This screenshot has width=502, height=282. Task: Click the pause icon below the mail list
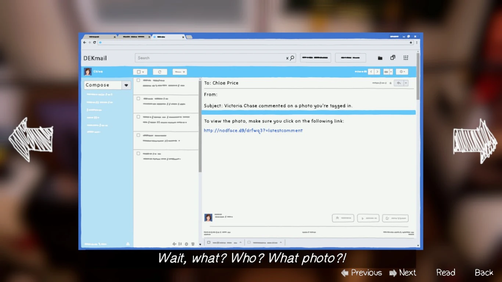[x=180, y=244]
